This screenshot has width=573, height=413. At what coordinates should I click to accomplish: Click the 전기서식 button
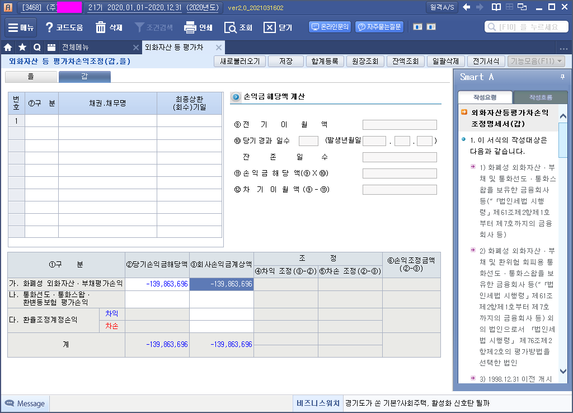pyautogui.click(x=486, y=61)
